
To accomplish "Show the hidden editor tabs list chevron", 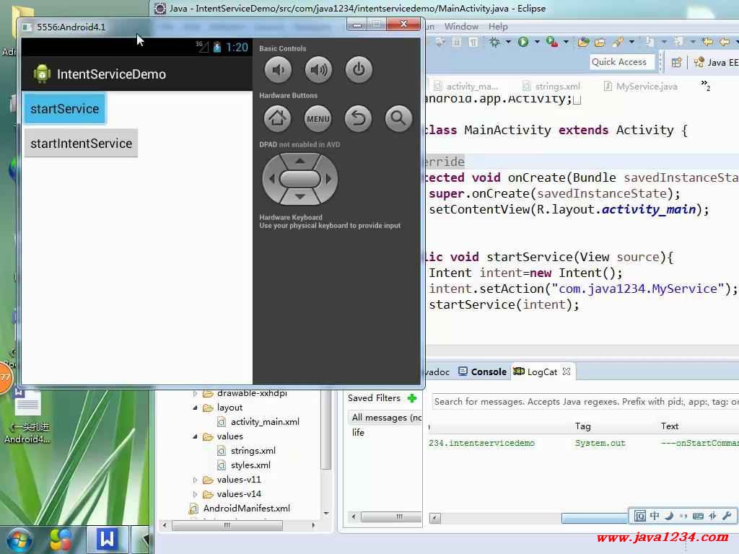I will pos(705,85).
